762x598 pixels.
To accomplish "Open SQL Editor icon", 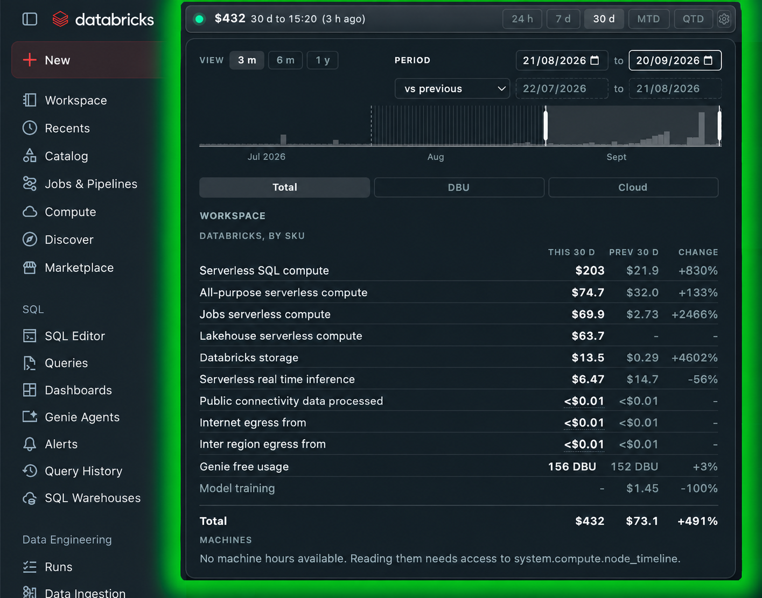I will (x=30, y=336).
